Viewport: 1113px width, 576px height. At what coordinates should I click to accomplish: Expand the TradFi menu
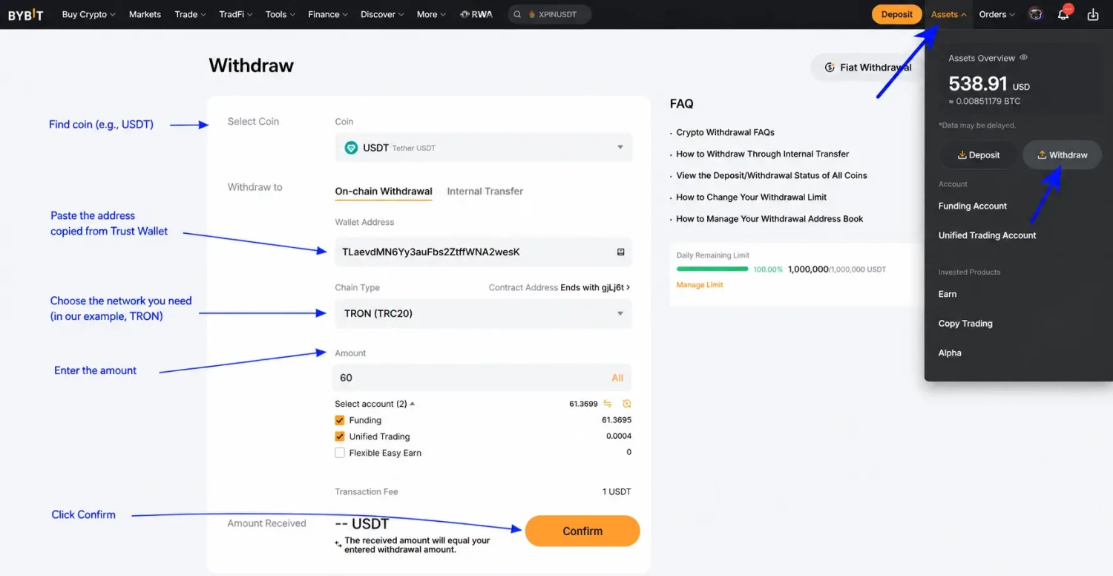click(235, 14)
